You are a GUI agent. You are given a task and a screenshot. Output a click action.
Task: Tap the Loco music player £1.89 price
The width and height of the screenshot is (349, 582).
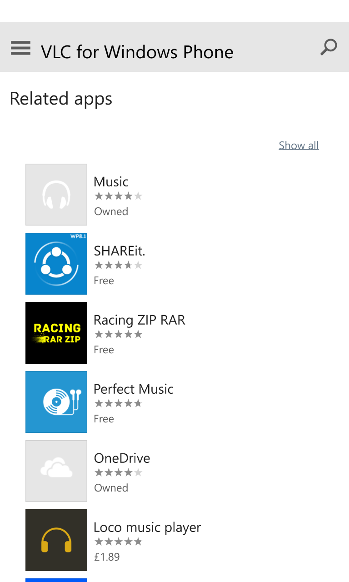coord(107,557)
